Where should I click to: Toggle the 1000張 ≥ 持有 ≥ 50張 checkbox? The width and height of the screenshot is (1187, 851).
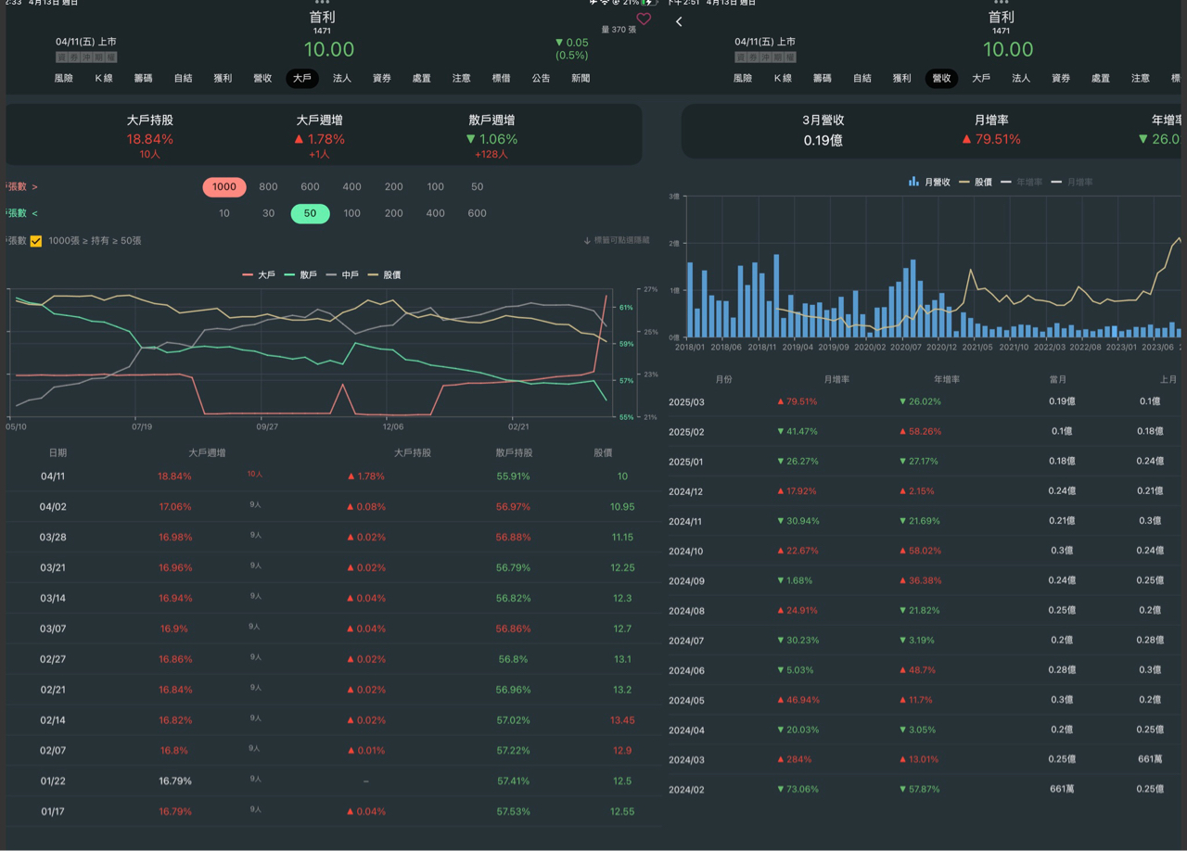pyautogui.click(x=36, y=241)
